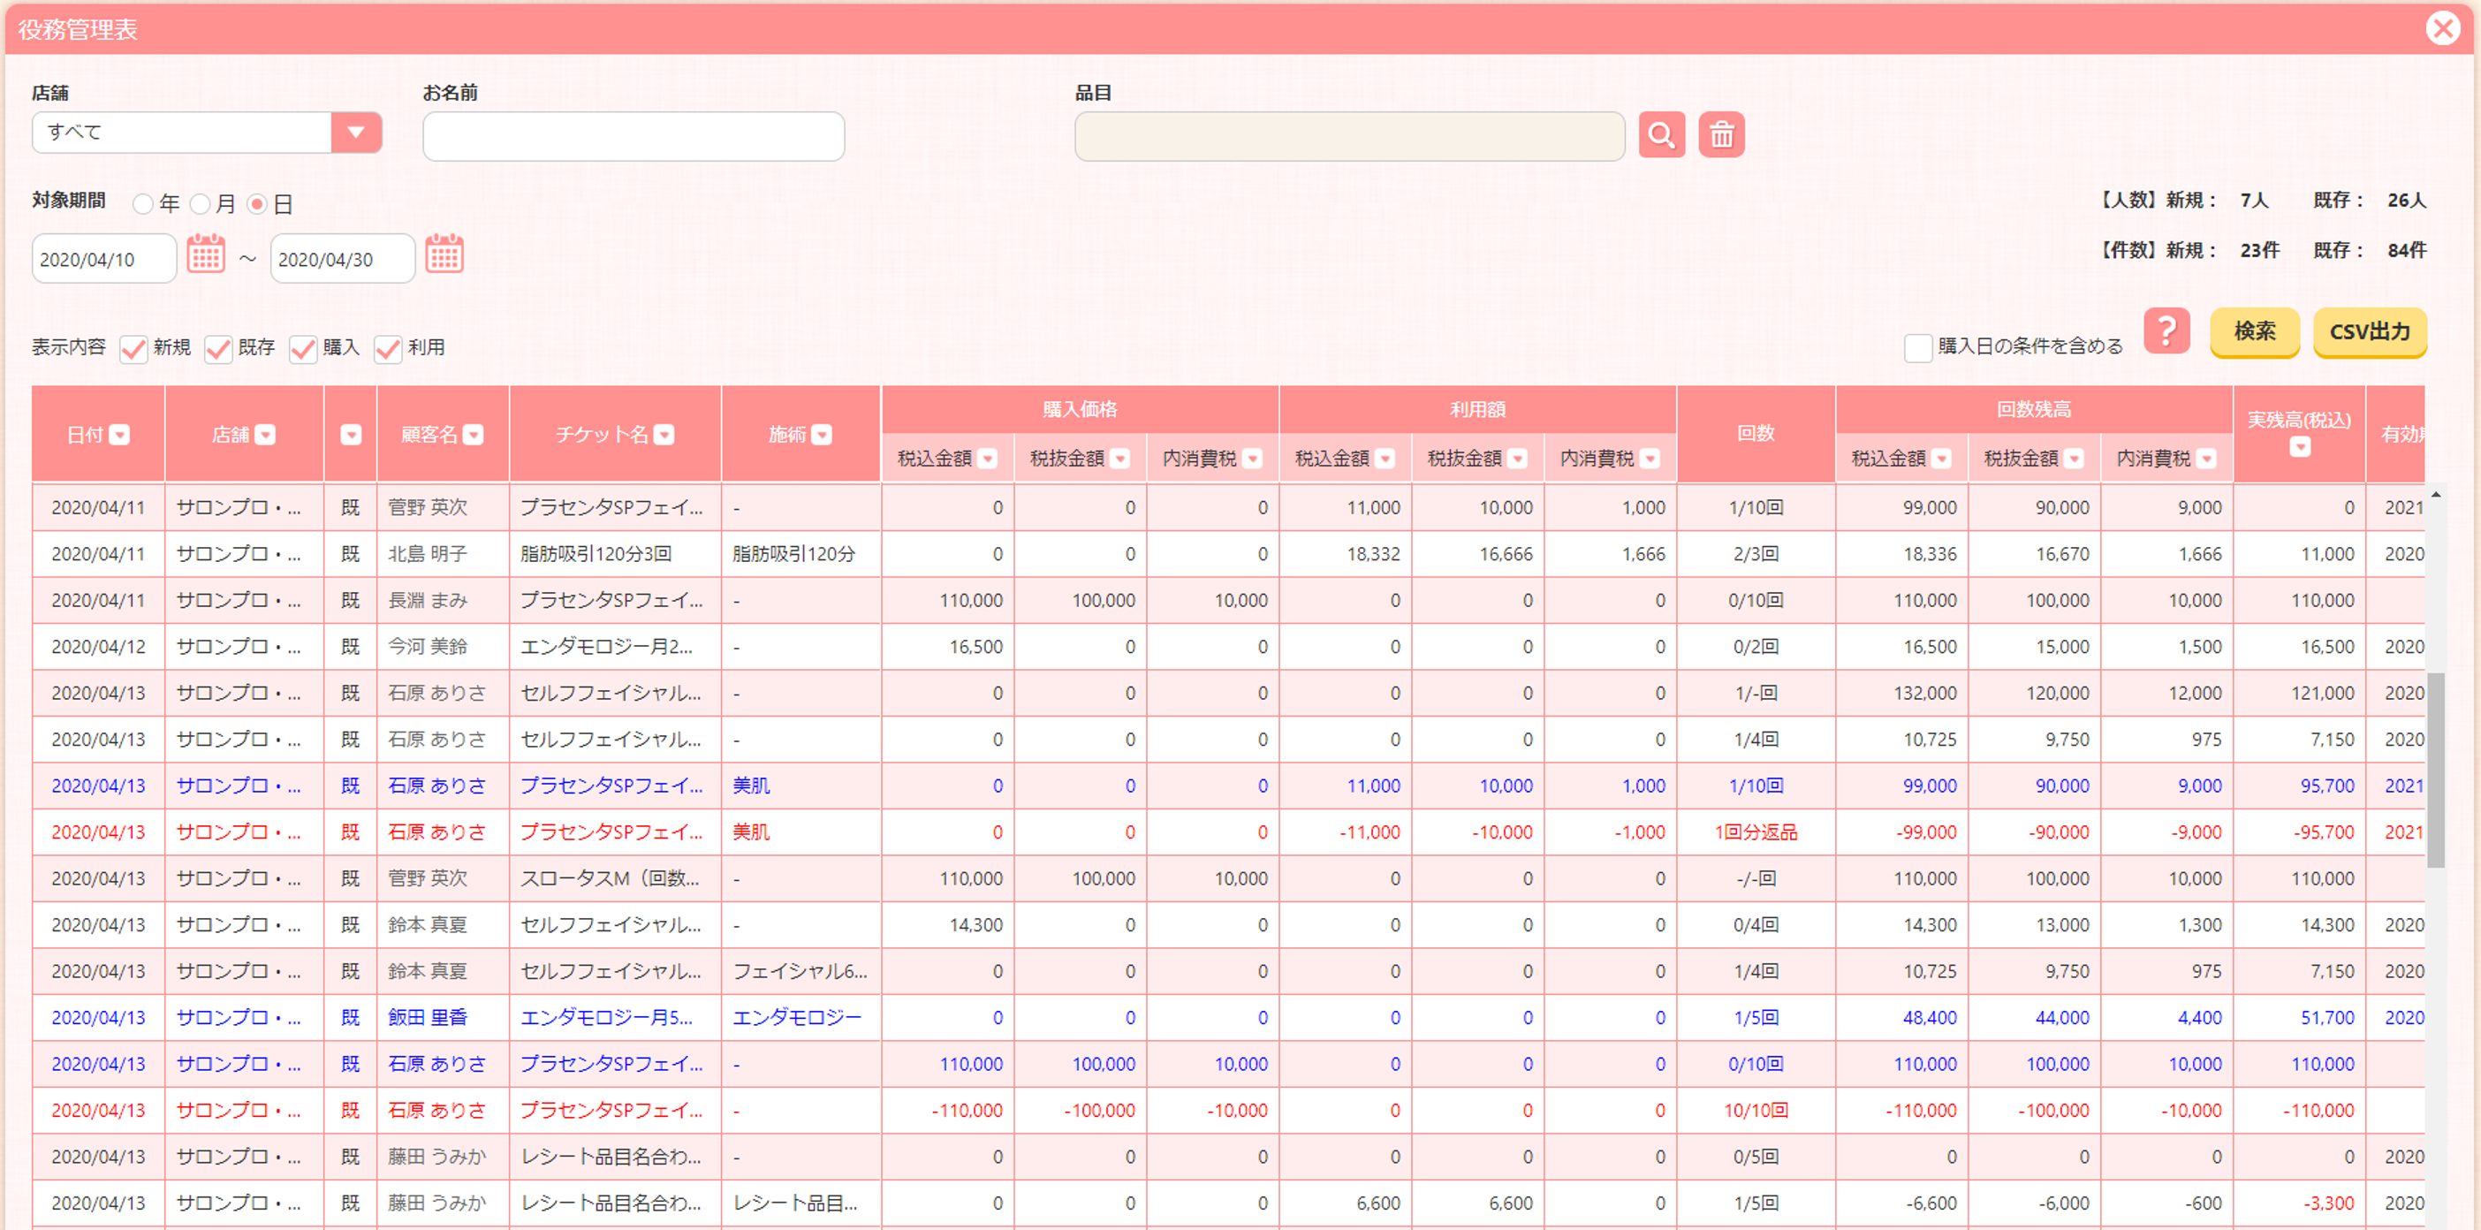Click the 2/3回 count cell
Viewport: 2481px width, 1230px height.
coord(1756,555)
